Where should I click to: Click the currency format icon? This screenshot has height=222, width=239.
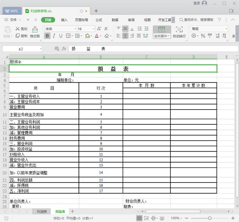click(194, 36)
